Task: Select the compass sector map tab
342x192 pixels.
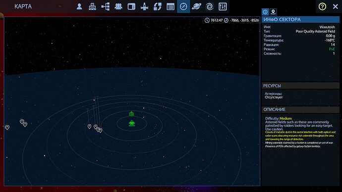Action: coord(183,6)
